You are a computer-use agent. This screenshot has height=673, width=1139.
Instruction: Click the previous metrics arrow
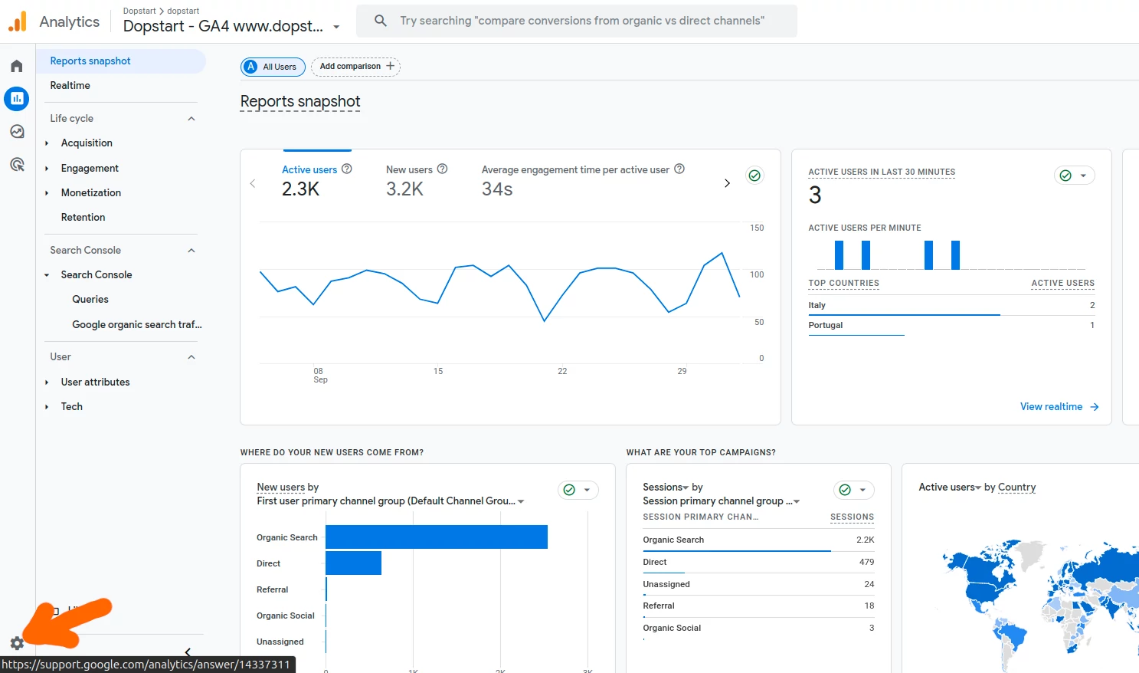(x=253, y=183)
